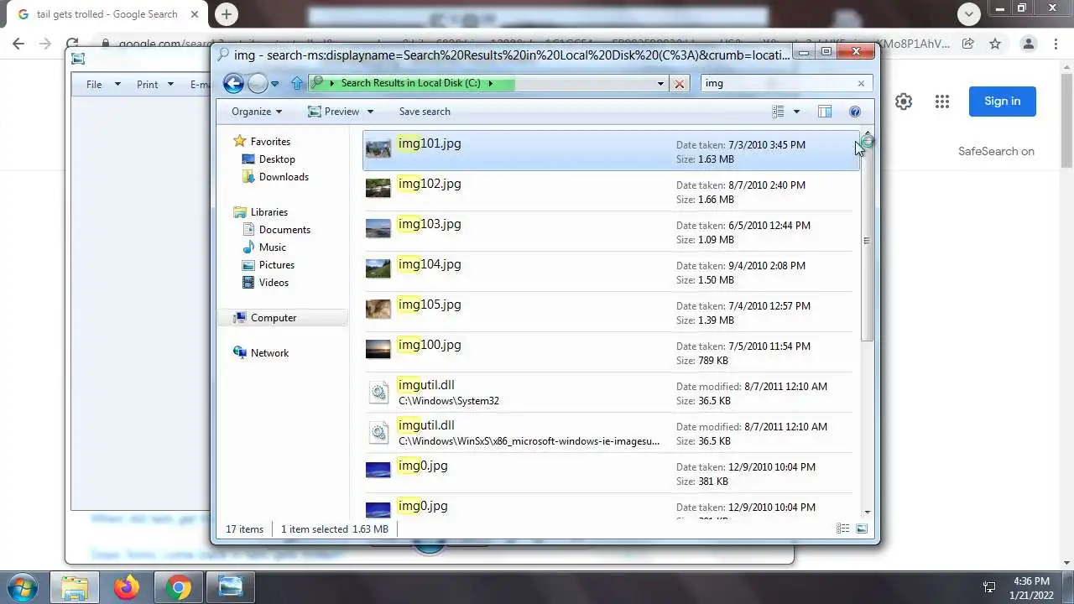
Task: Click Chrome's back arrow
Action: tap(18, 44)
